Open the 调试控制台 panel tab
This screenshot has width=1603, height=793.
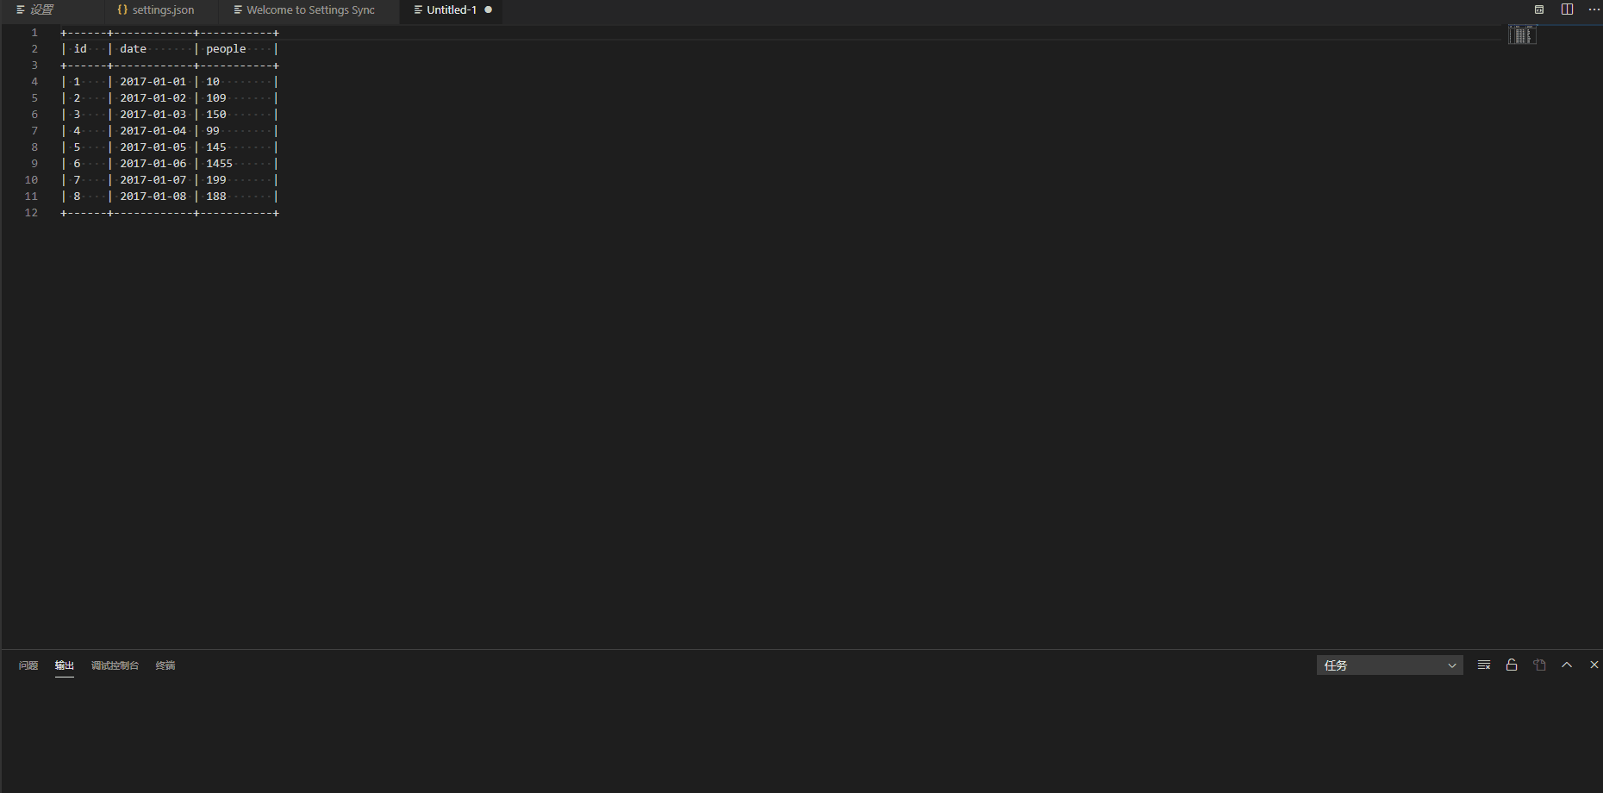[115, 665]
